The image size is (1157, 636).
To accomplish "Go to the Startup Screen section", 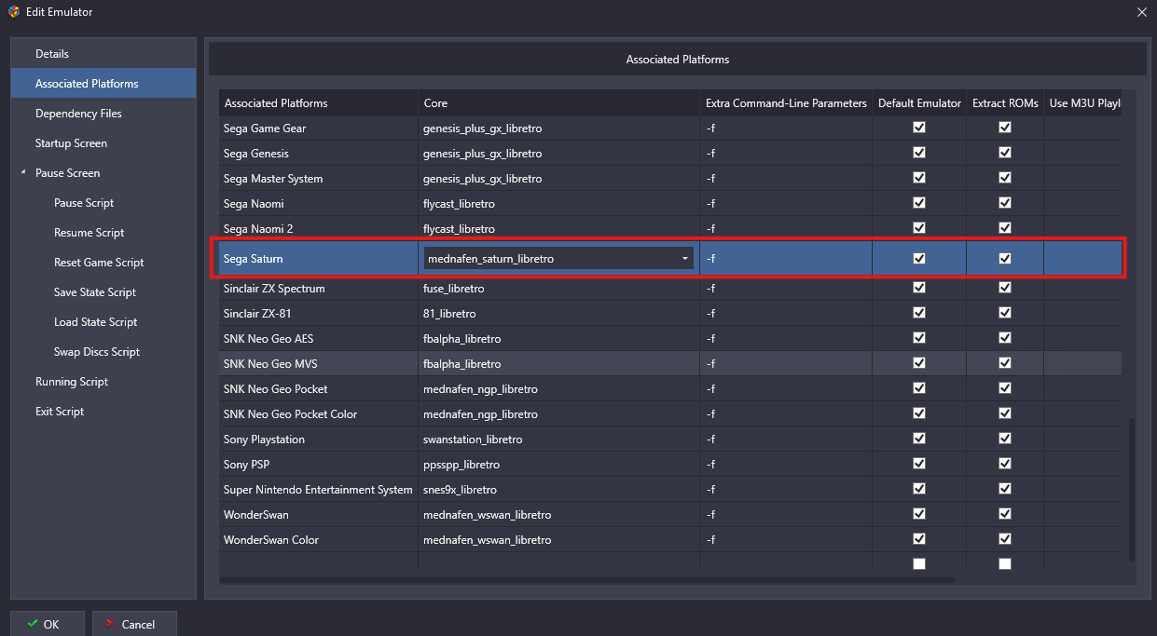I will (103, 143).
